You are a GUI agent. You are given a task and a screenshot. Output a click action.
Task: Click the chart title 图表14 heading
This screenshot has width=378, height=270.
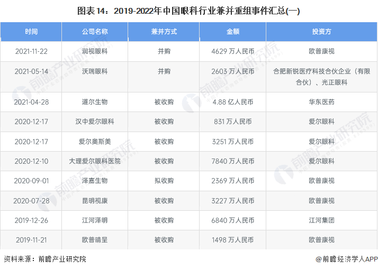[x=188, y=11]
